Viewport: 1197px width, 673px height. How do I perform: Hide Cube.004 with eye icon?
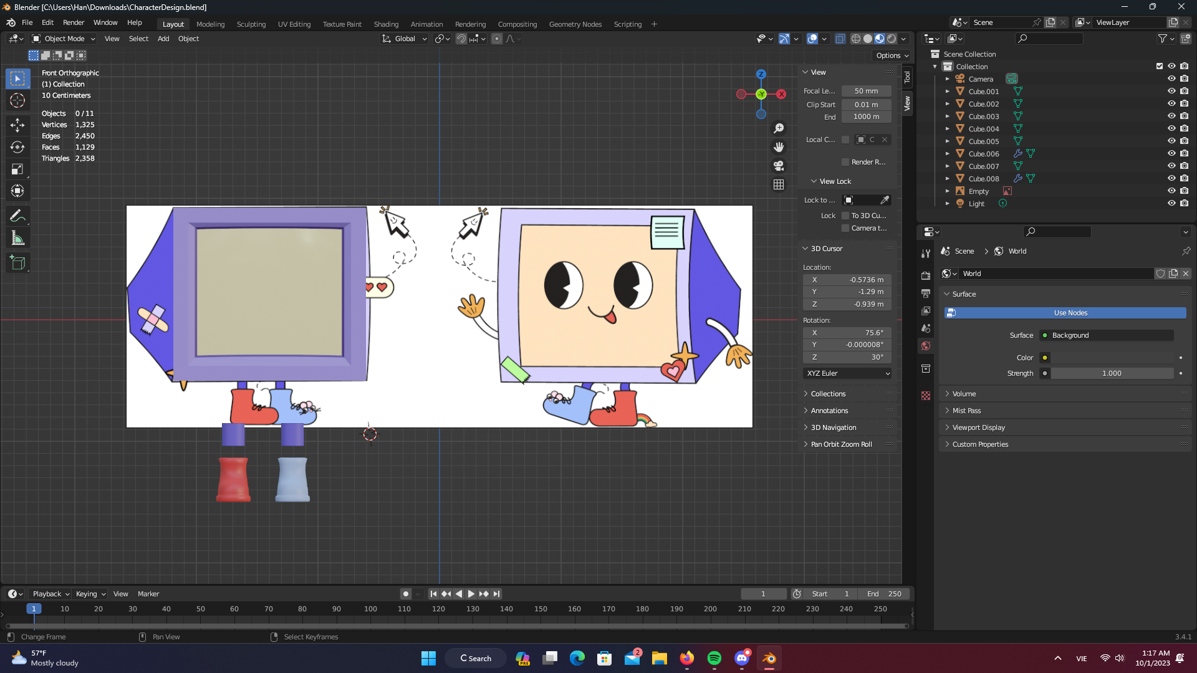coord(1171,129)
